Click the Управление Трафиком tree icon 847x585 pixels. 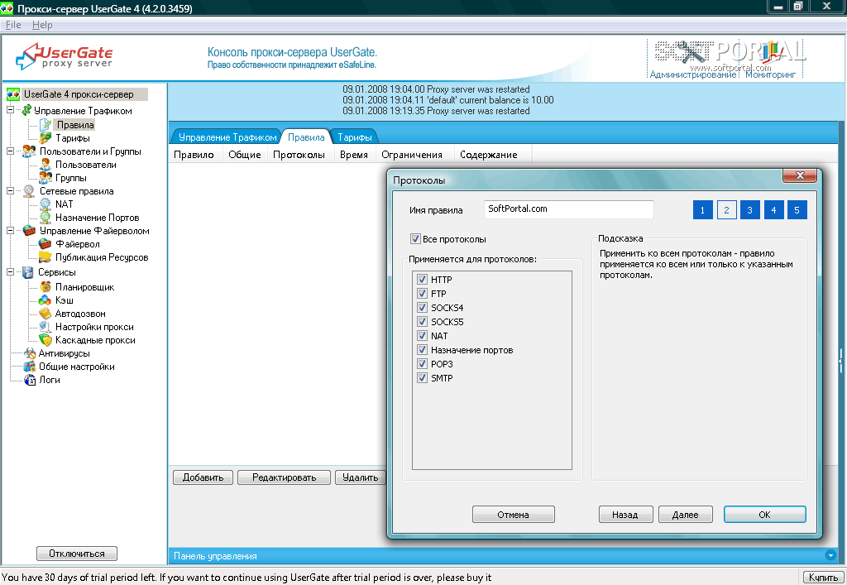pyautogui.click(x=26, y=110)
